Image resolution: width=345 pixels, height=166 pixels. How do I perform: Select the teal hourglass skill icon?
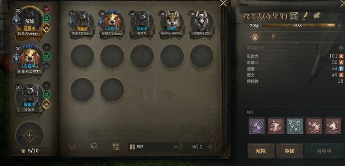click(x=295, y=126)
